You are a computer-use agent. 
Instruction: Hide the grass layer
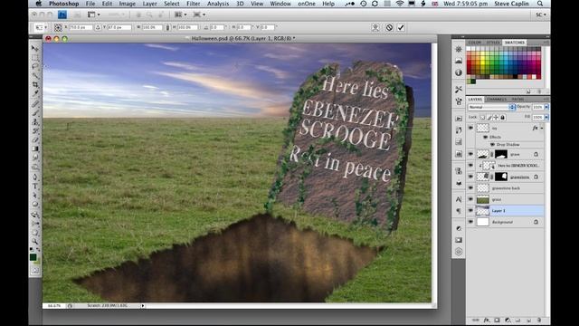tap(470, 199)
